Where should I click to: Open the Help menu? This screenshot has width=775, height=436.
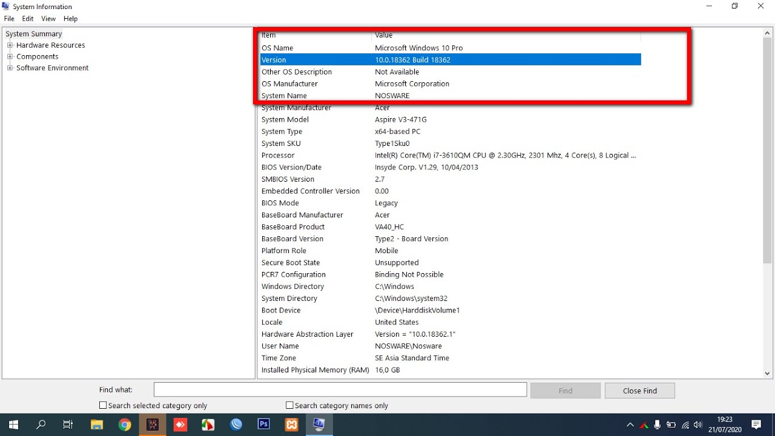71,19
